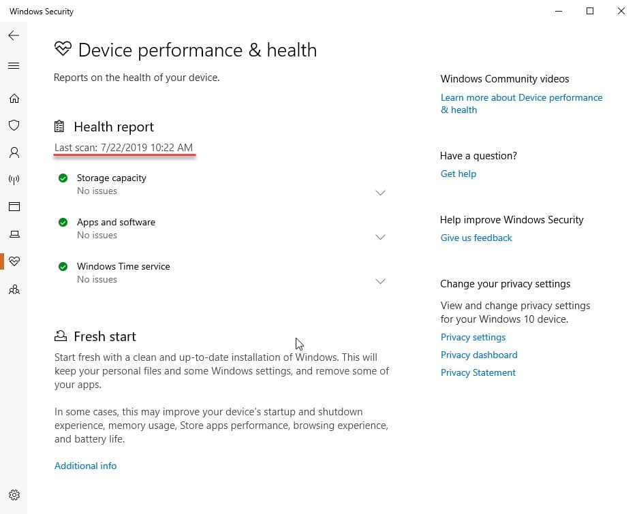
Task: Open the Get help link
Action: [x=459, y=174]
